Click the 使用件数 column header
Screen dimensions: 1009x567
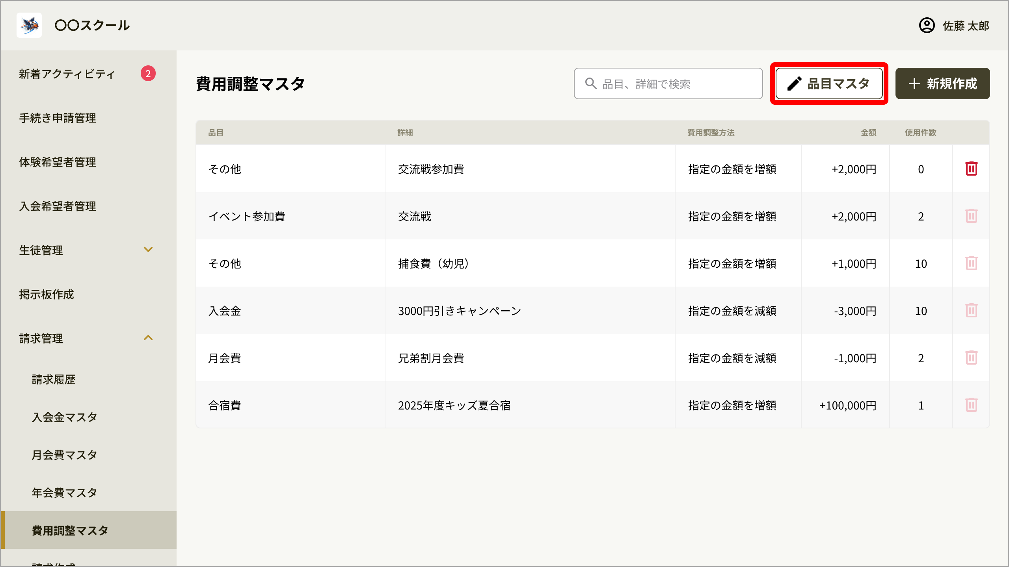click(921, 133)
